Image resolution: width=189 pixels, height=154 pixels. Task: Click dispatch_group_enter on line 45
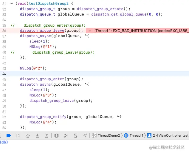pos(42,79)
